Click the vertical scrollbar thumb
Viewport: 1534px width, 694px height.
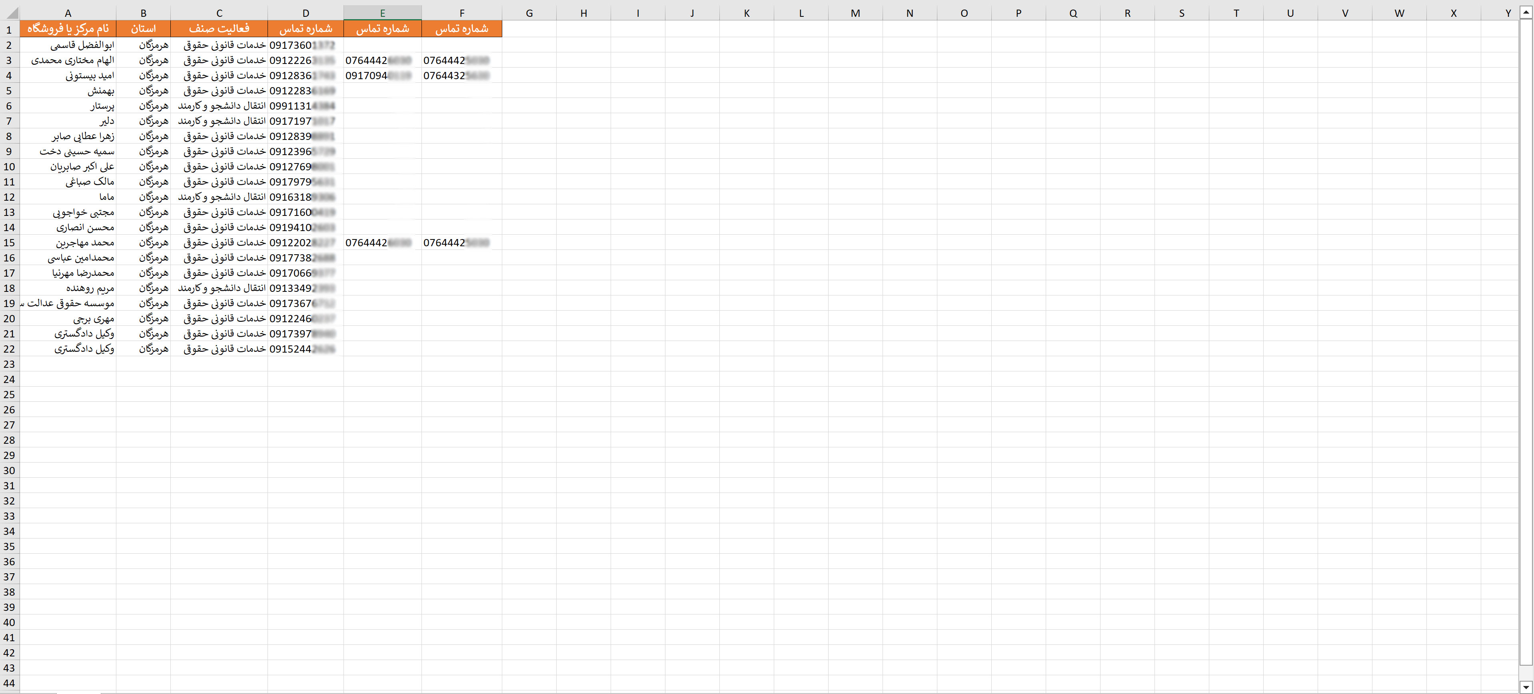point(1525,342)
